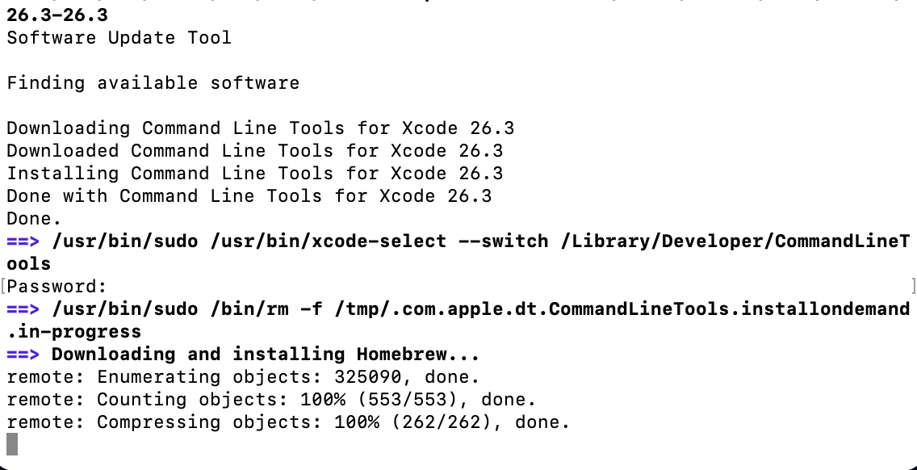Click the bold "26.3-26.3" text at top
This screenshot has width=917, height=470.
coord(57,15)
